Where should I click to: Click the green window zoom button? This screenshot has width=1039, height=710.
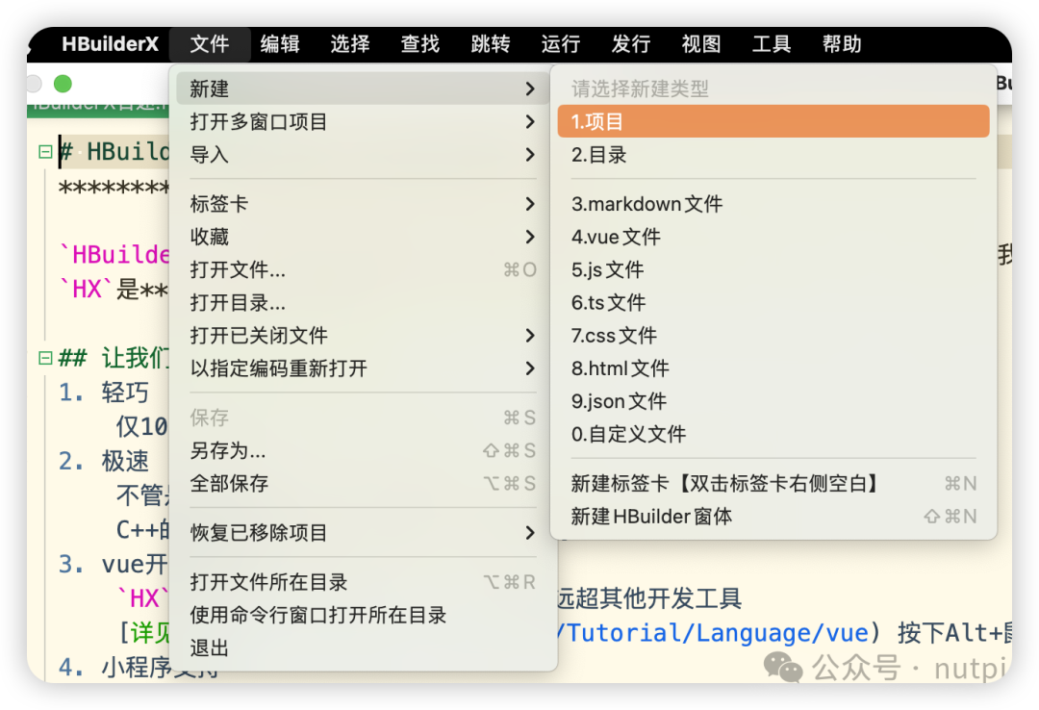[x=63, y=84]
